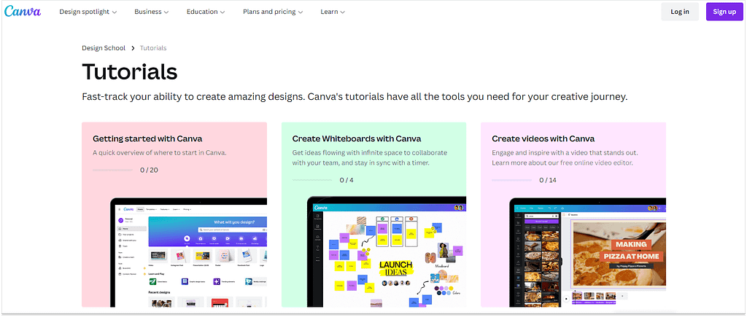
Task: Click "A quick overview of where to start" text
Action: click(160, 153)
